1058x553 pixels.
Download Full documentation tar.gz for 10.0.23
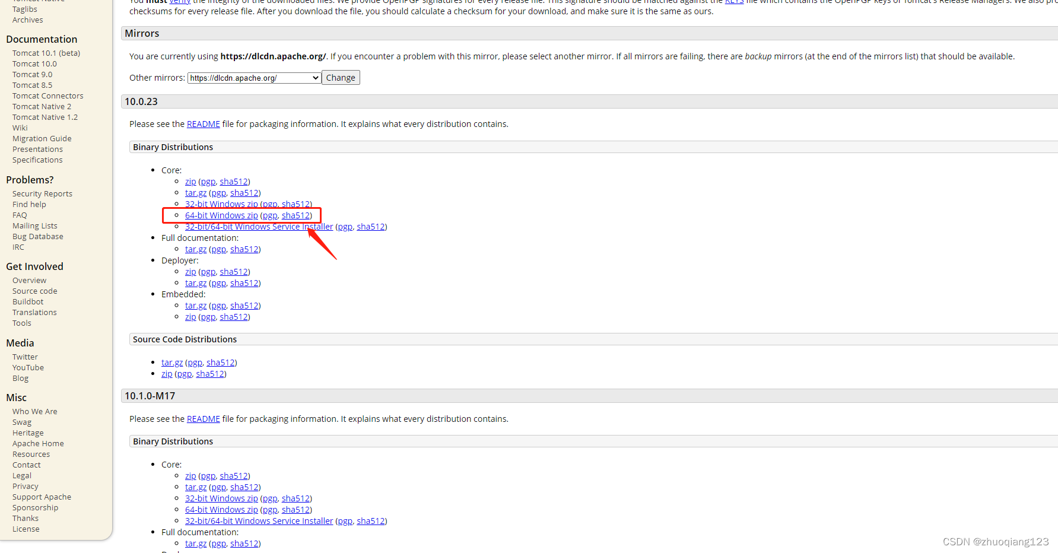[x=196, y=249]
